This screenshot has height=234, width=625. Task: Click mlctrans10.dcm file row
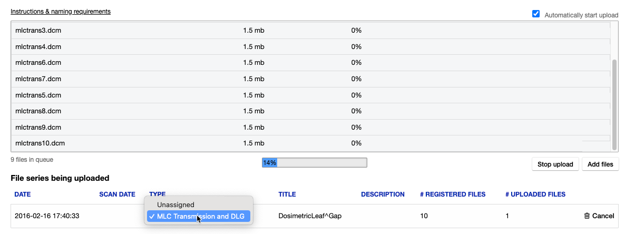[40, 143]
